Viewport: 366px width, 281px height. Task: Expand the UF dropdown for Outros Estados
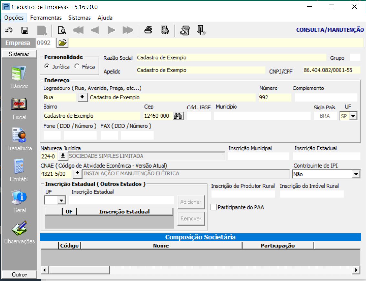click(61, 200)
